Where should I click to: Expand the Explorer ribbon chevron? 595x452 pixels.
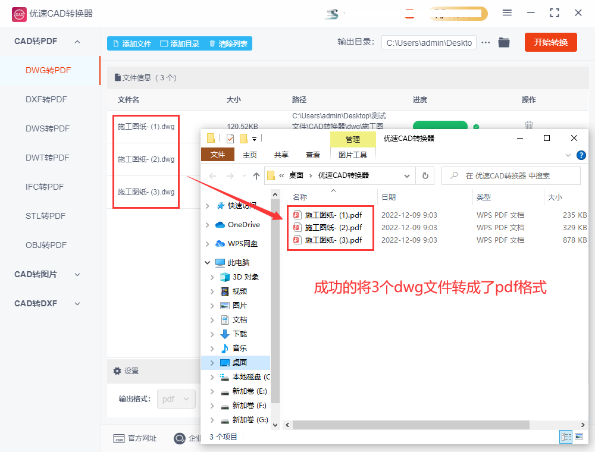click(568, 155)
